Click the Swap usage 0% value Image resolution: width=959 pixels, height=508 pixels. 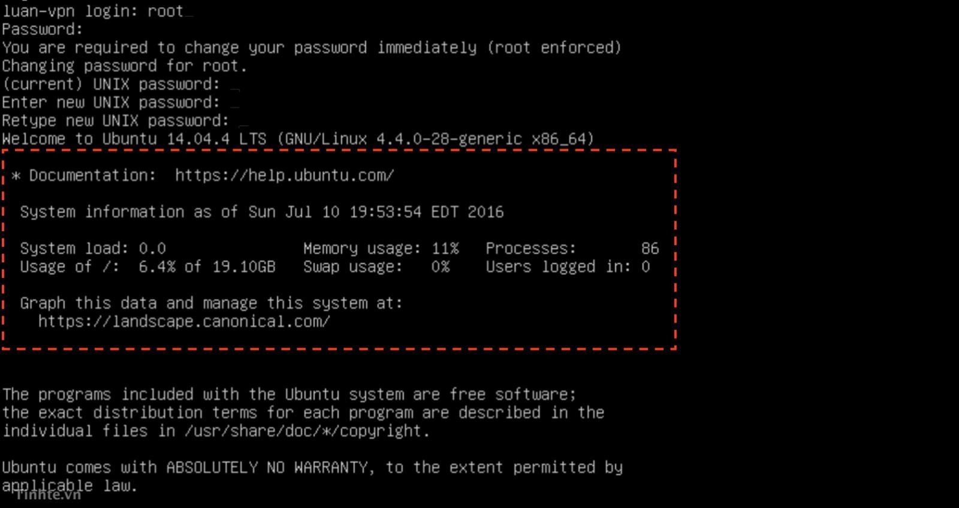(x=440, y=267)
